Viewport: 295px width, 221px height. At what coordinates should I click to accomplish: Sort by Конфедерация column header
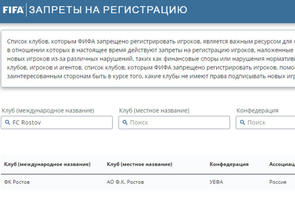tap(229, 164)
